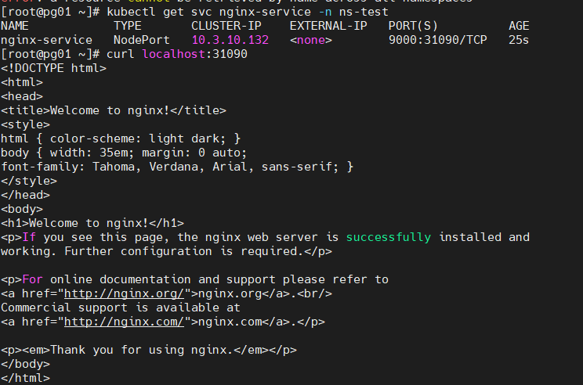
Task: Click the CLUSTER-IP column header
Action: [226, 26]
